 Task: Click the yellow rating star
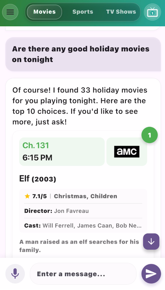27,196
